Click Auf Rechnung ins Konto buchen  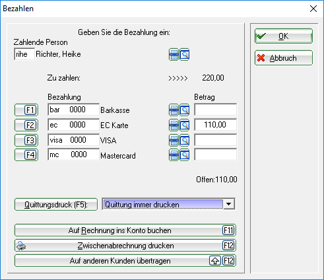(x=125, y=230)
